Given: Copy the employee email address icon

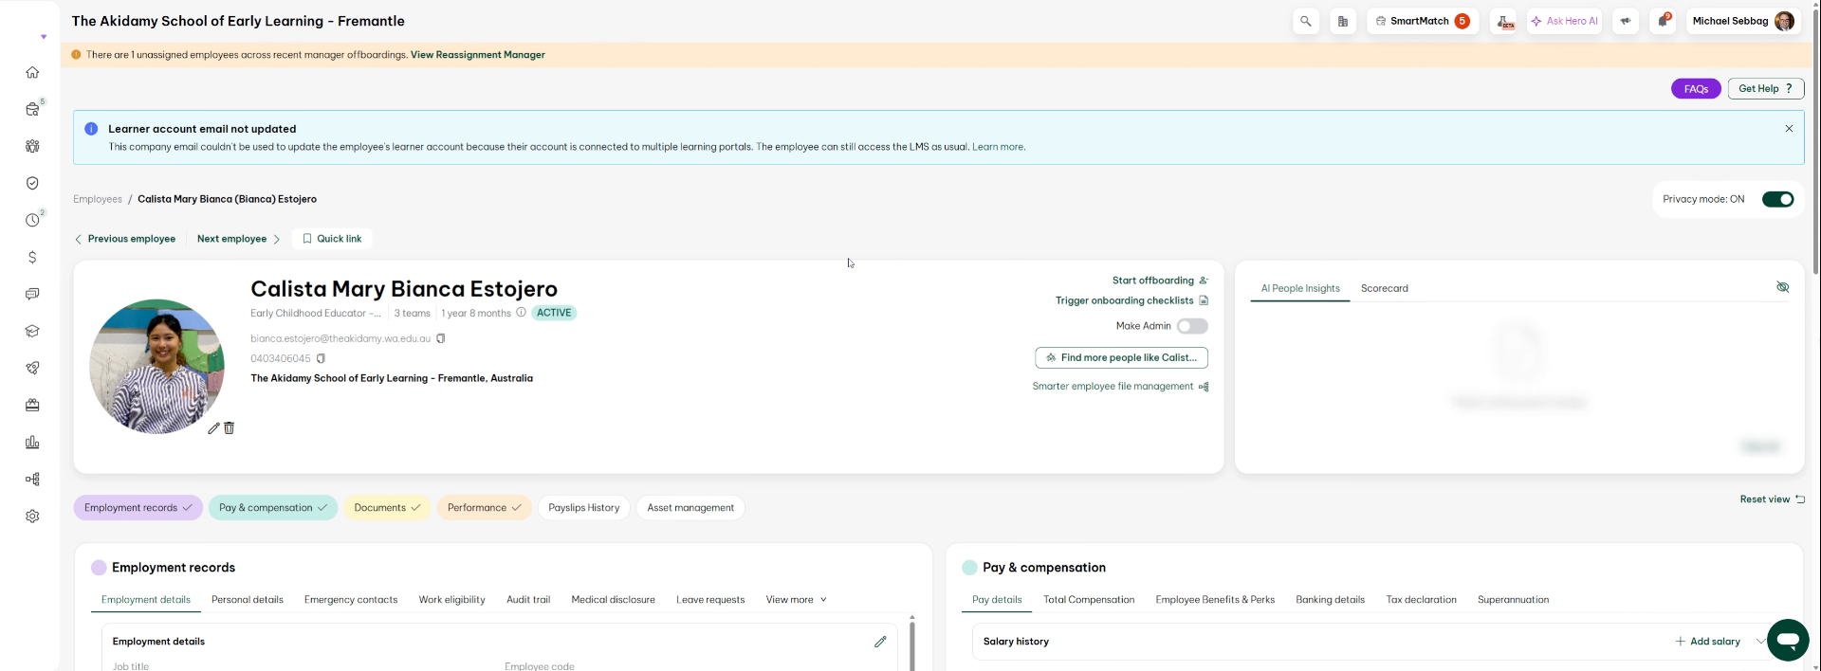Looking at the screenshot, I should pos(440,338).
